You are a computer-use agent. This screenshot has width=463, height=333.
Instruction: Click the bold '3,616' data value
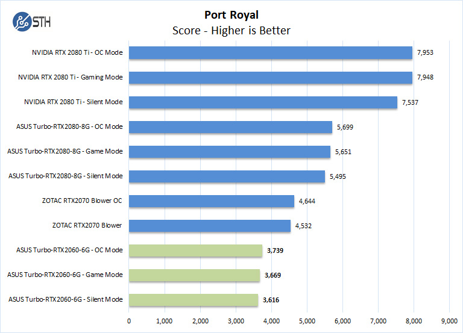click(x=271, y=300)
